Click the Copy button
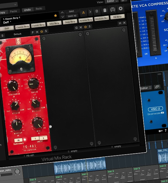Screen dimensions: 168x183 [3, 12]
